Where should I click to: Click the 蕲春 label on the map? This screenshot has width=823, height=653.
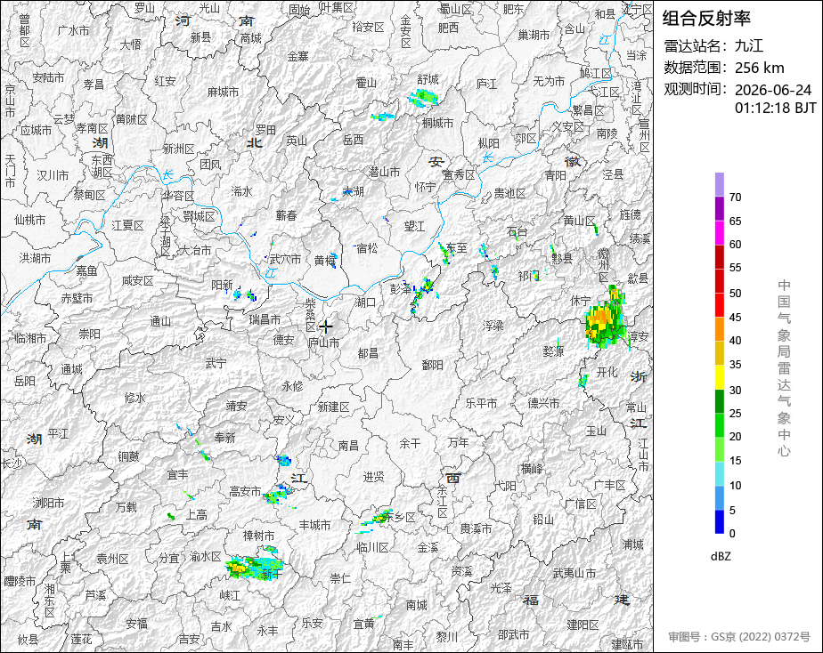click(287, 215)
